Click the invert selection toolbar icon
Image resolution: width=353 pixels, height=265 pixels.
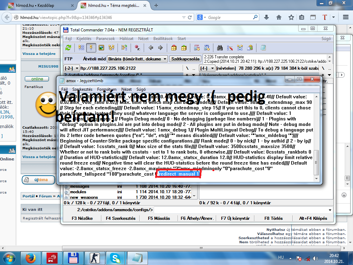click(x=137, y=48)
